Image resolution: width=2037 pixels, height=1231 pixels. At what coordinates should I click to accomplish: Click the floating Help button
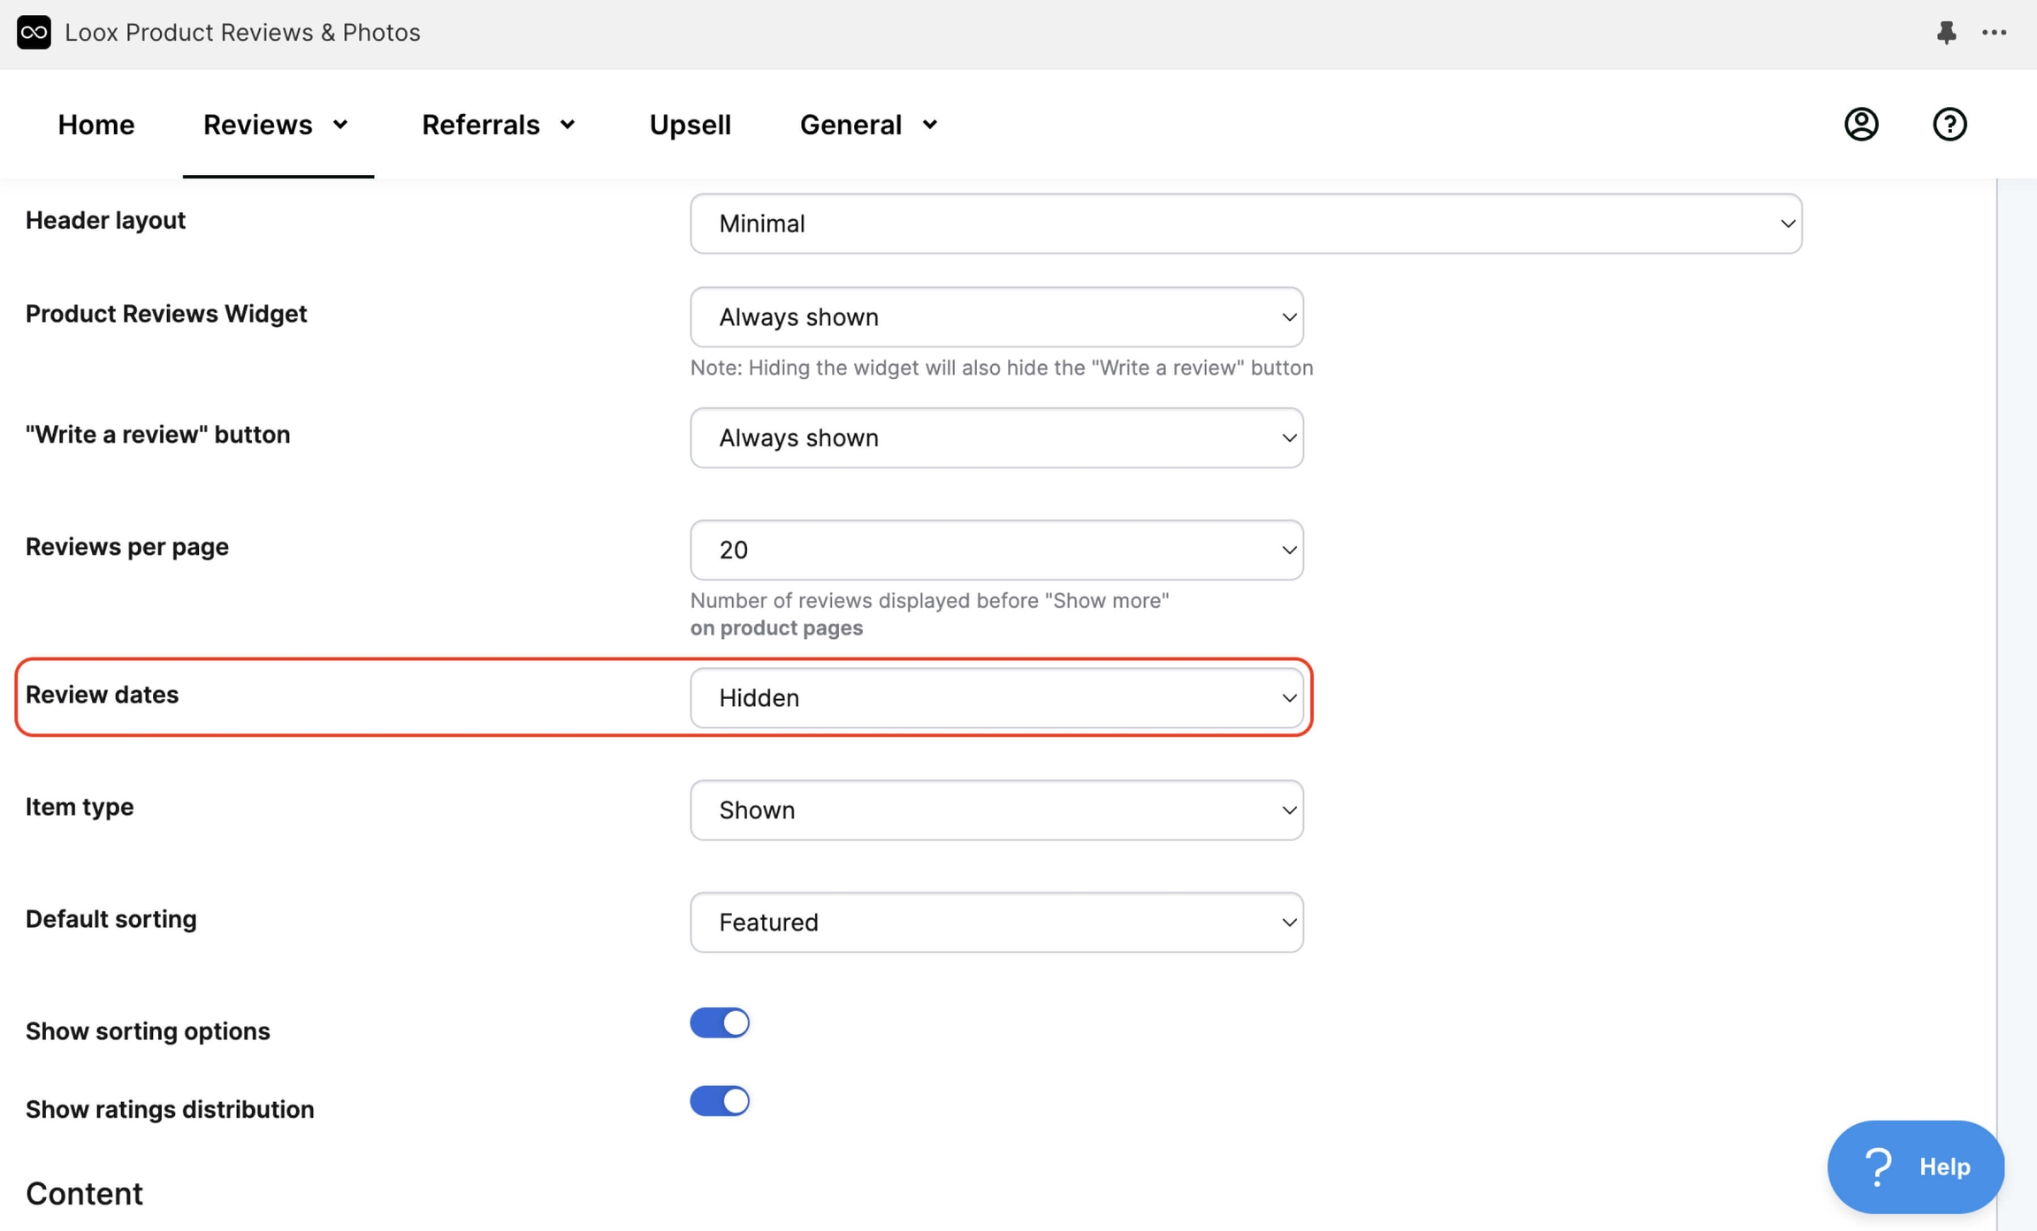[1915, 1166]
